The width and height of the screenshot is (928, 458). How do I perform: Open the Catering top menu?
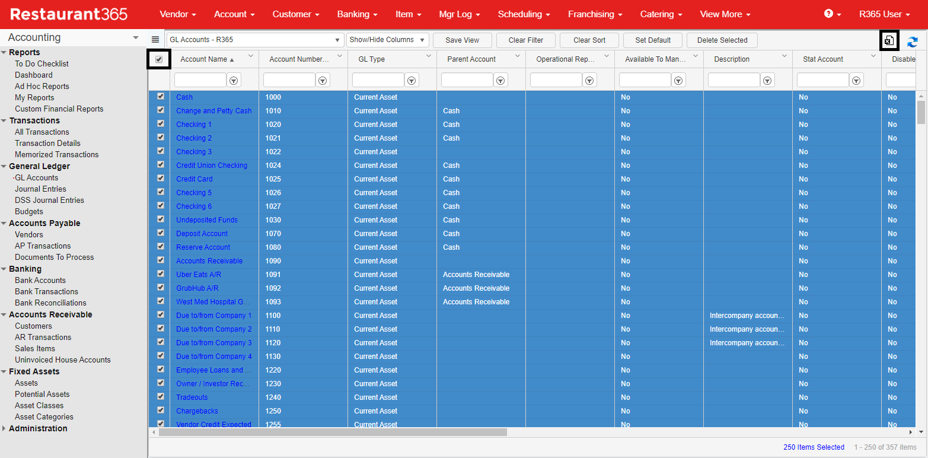click(x=661, y=14)
